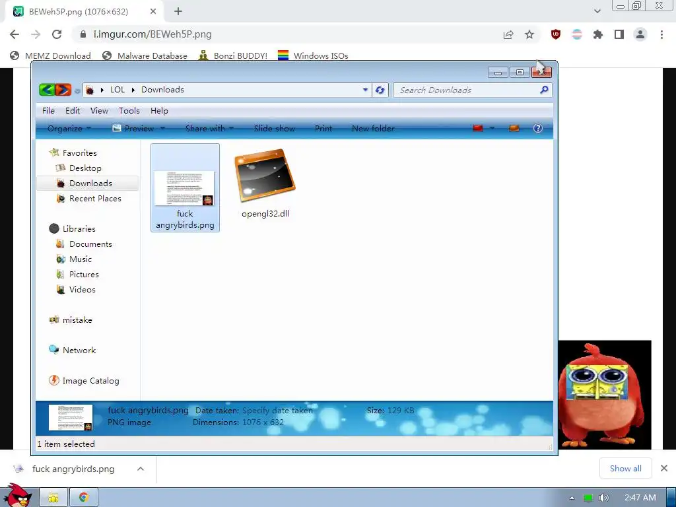Image resolution: width=676 pixels, height=507 pixels.
Task: Select the fuck angrybirds.png file thumbnail
Action: (x=185, y=188)
